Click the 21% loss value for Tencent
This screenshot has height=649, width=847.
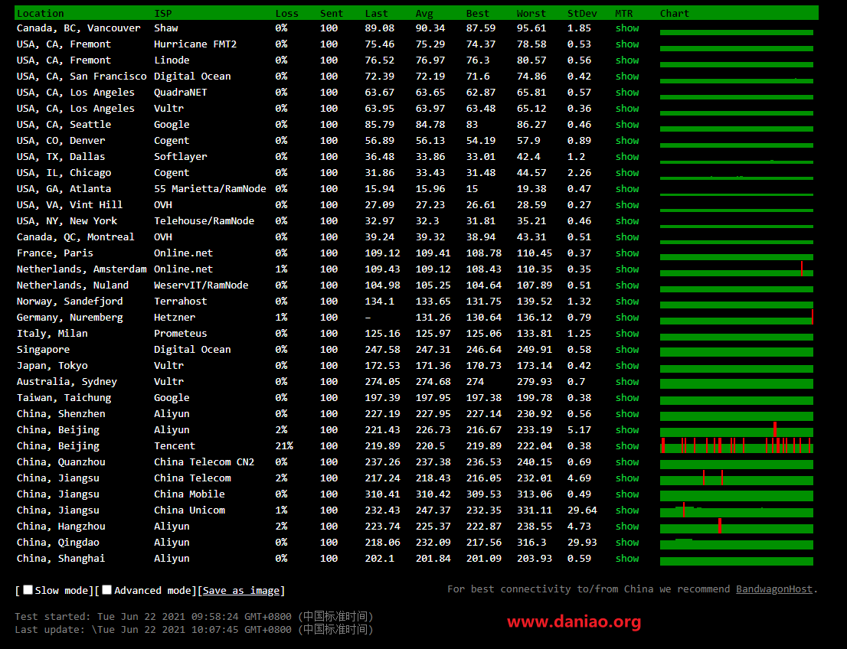pos(284,446)
